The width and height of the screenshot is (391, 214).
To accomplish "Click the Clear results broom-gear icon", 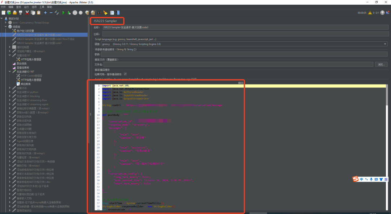I will [x=87, y=13].
